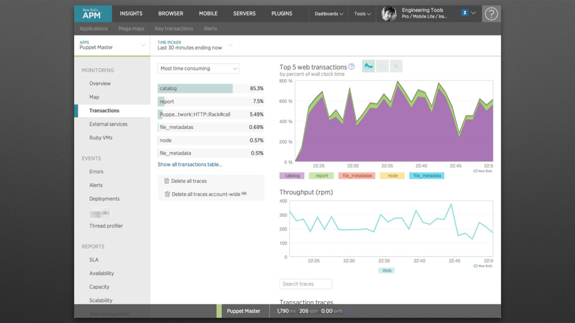Image resolution: width=575 pixels, height=323 pixels.
Task: Click help icon beside Top 5 web transactions
Action: pyautogui.click(x=352, y=67)
